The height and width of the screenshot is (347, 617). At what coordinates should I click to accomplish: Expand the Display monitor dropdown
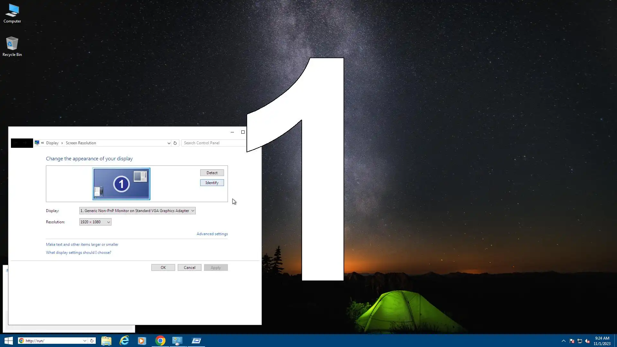(137, 211)
